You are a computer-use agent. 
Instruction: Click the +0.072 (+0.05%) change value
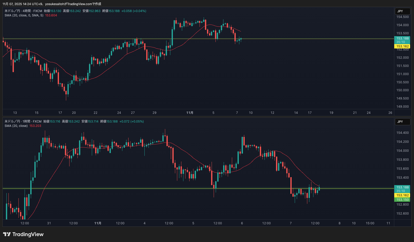pyautogui.click(x=132, y=122)
